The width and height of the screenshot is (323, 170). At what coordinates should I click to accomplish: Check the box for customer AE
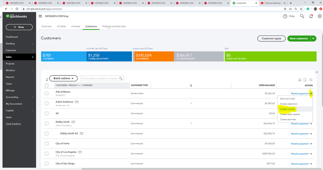(47, 114)
